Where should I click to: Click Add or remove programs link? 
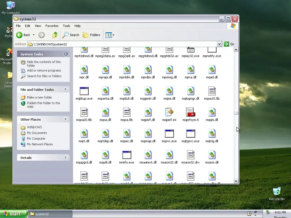coord(44,70)
